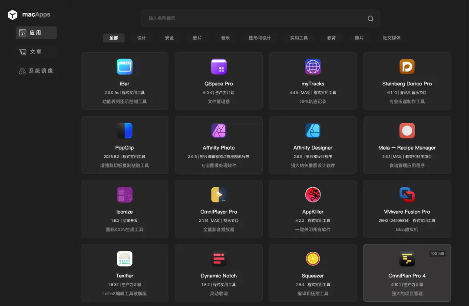Viewport: 469px width, 306px height.
Task: Open the Mela Recipe Manager icon
Action: (407, 130)
